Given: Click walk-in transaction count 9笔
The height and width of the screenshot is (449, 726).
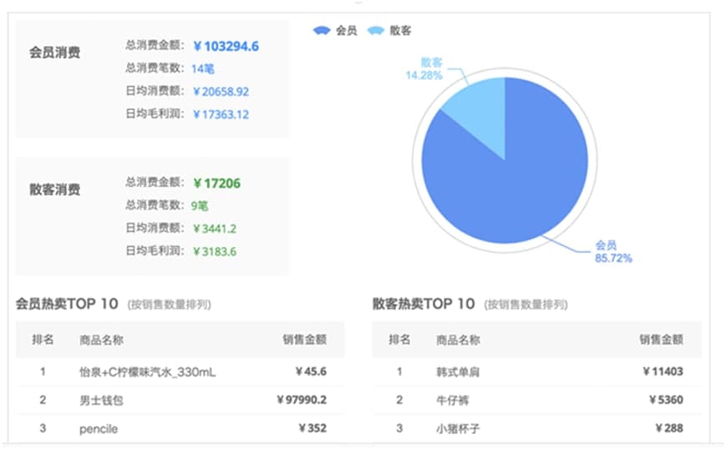Looking at the screenshot, I should [200, 206].
